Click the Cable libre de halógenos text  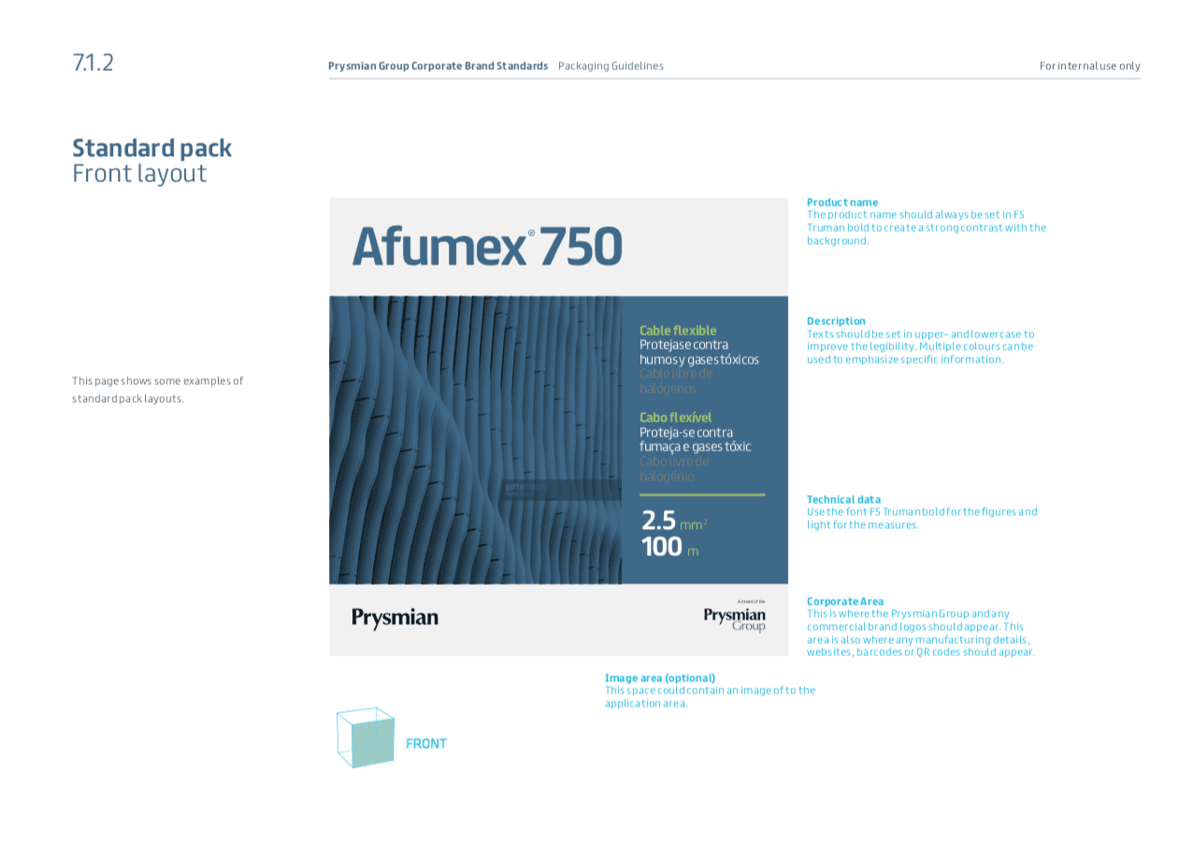(676, 381)
